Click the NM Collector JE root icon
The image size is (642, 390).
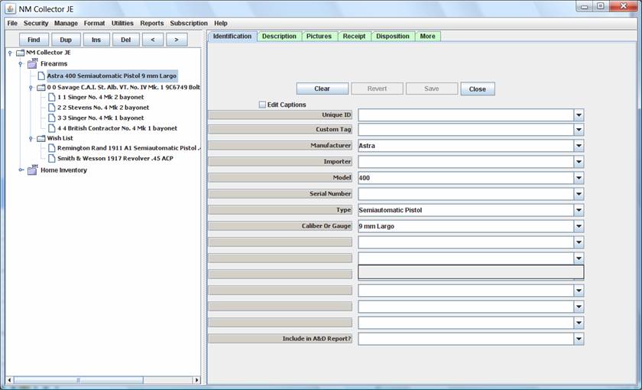(20, 53)
